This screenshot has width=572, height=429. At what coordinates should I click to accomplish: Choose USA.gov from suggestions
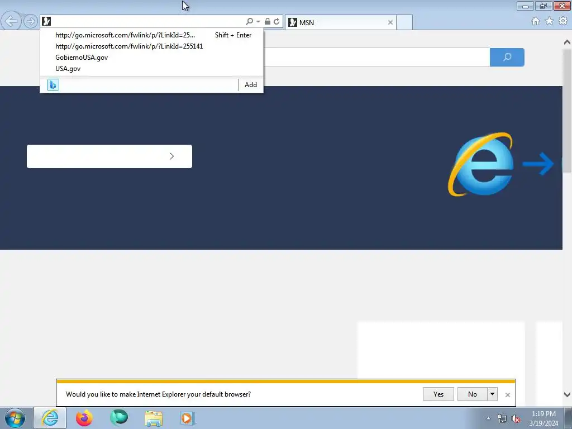point(152,69)
